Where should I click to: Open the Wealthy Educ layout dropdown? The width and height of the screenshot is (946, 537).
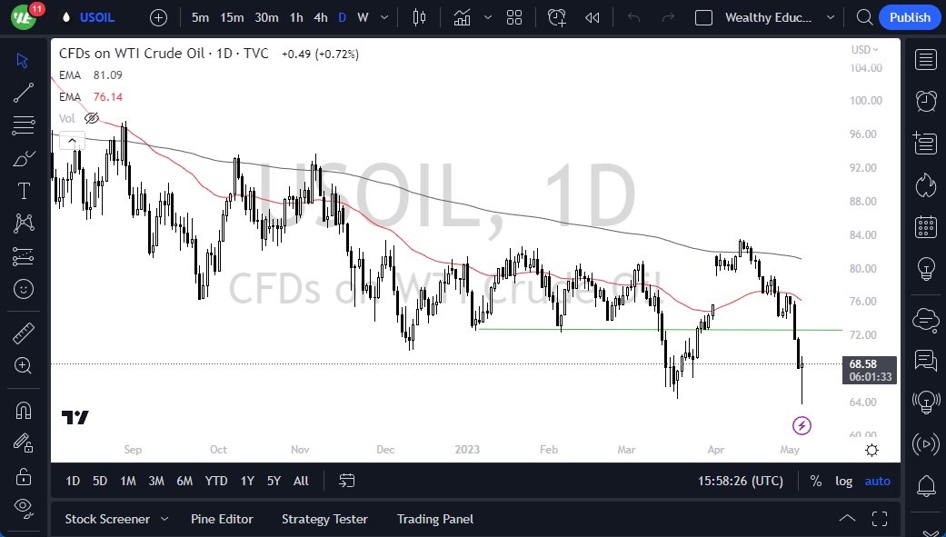(830, 17)
